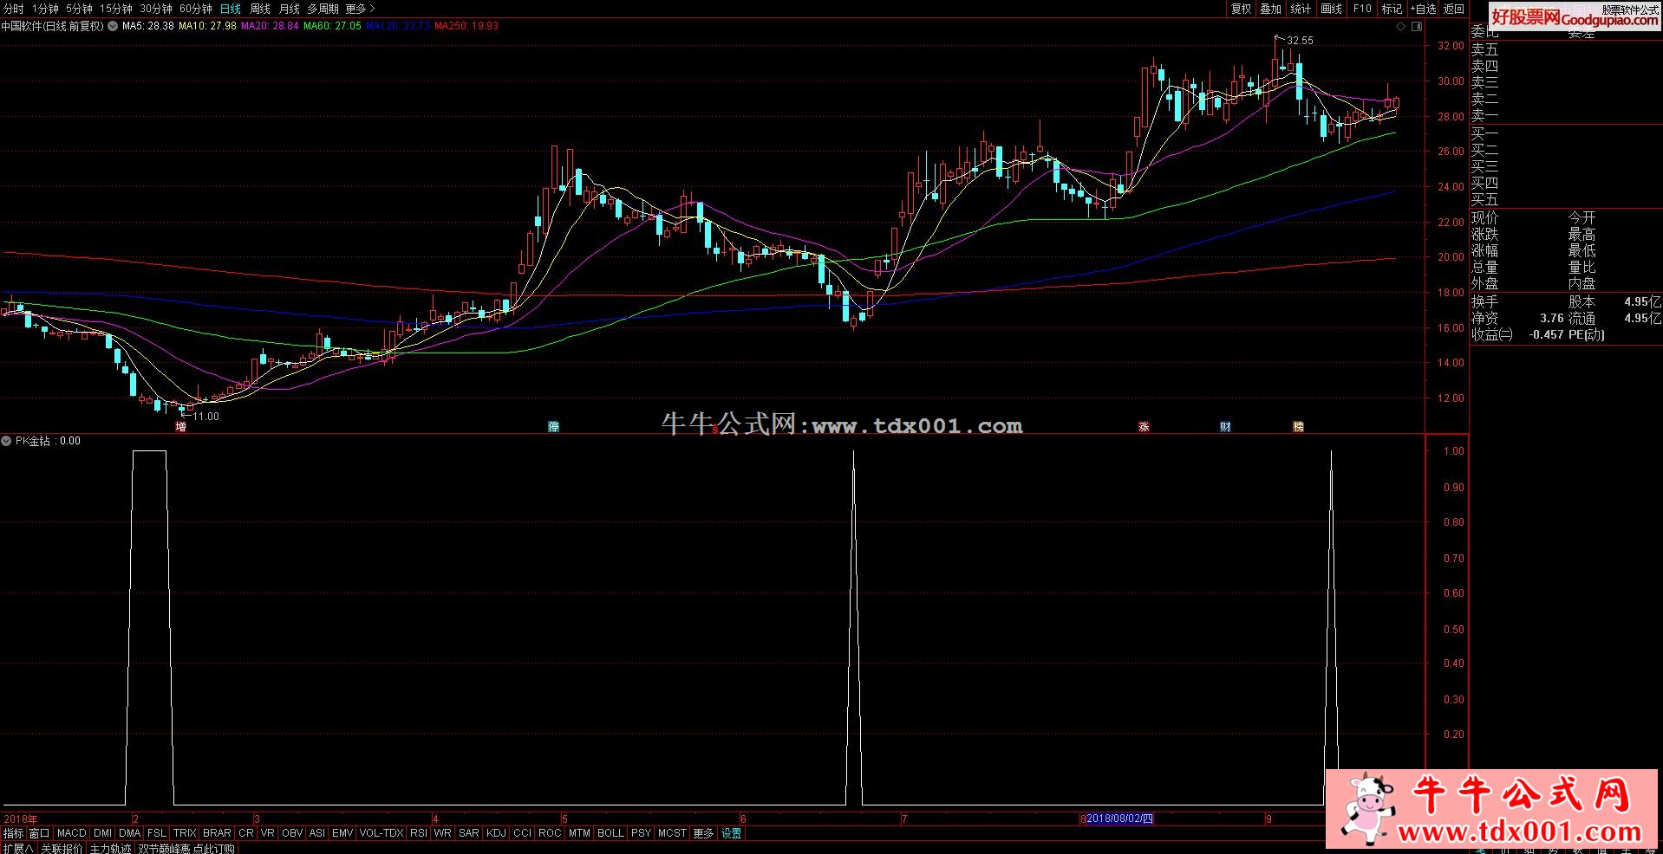Switch to the MTM indicator
1663x854 pixels.
click(x=579, y=833)
